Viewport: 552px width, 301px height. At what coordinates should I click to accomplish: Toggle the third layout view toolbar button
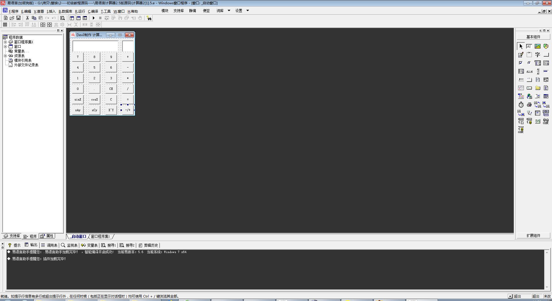85,18
